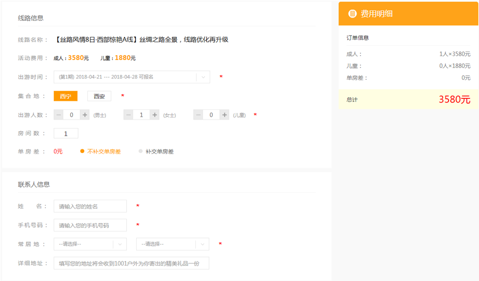Click the 线路信息 section heading
The height and width of the screenshot is (281, 479).
coord(30,18)
